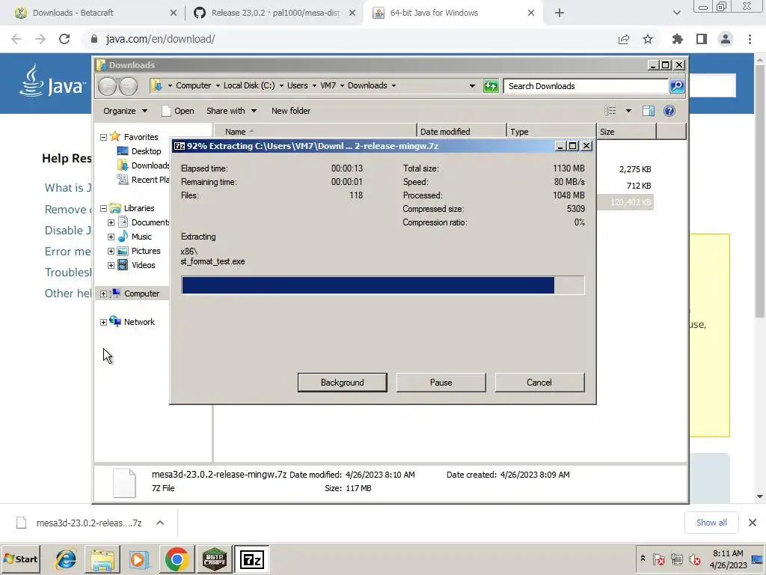Click the Background button
The image size is (766, 575).
point(343,383)
